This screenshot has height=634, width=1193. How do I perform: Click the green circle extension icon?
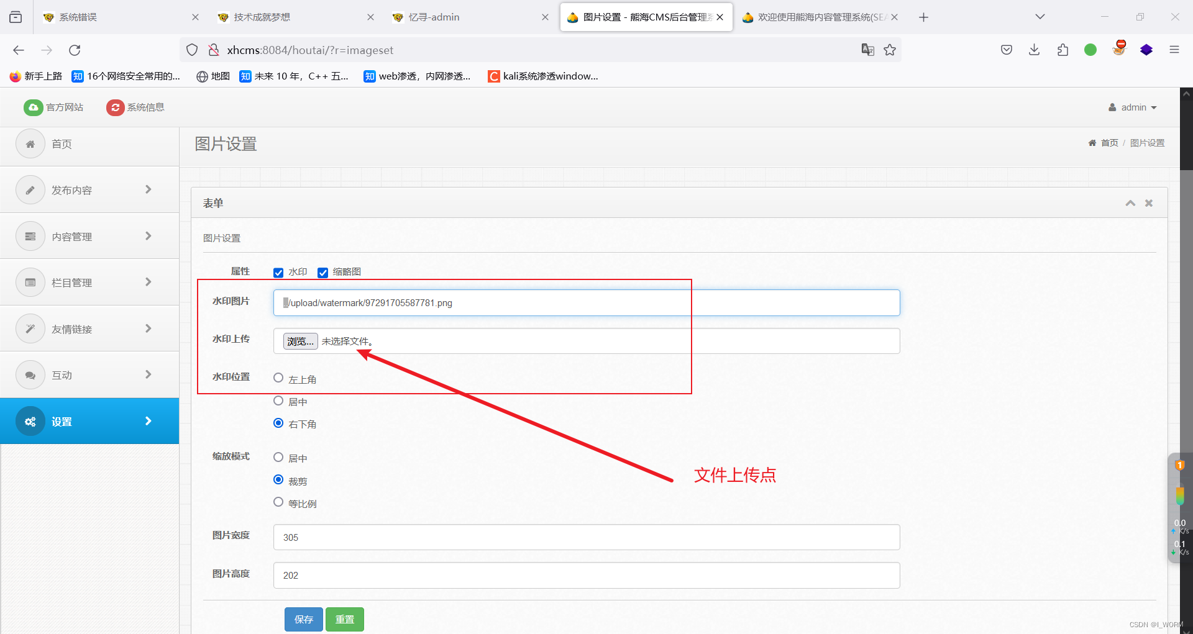click(x=1090, y=50)
